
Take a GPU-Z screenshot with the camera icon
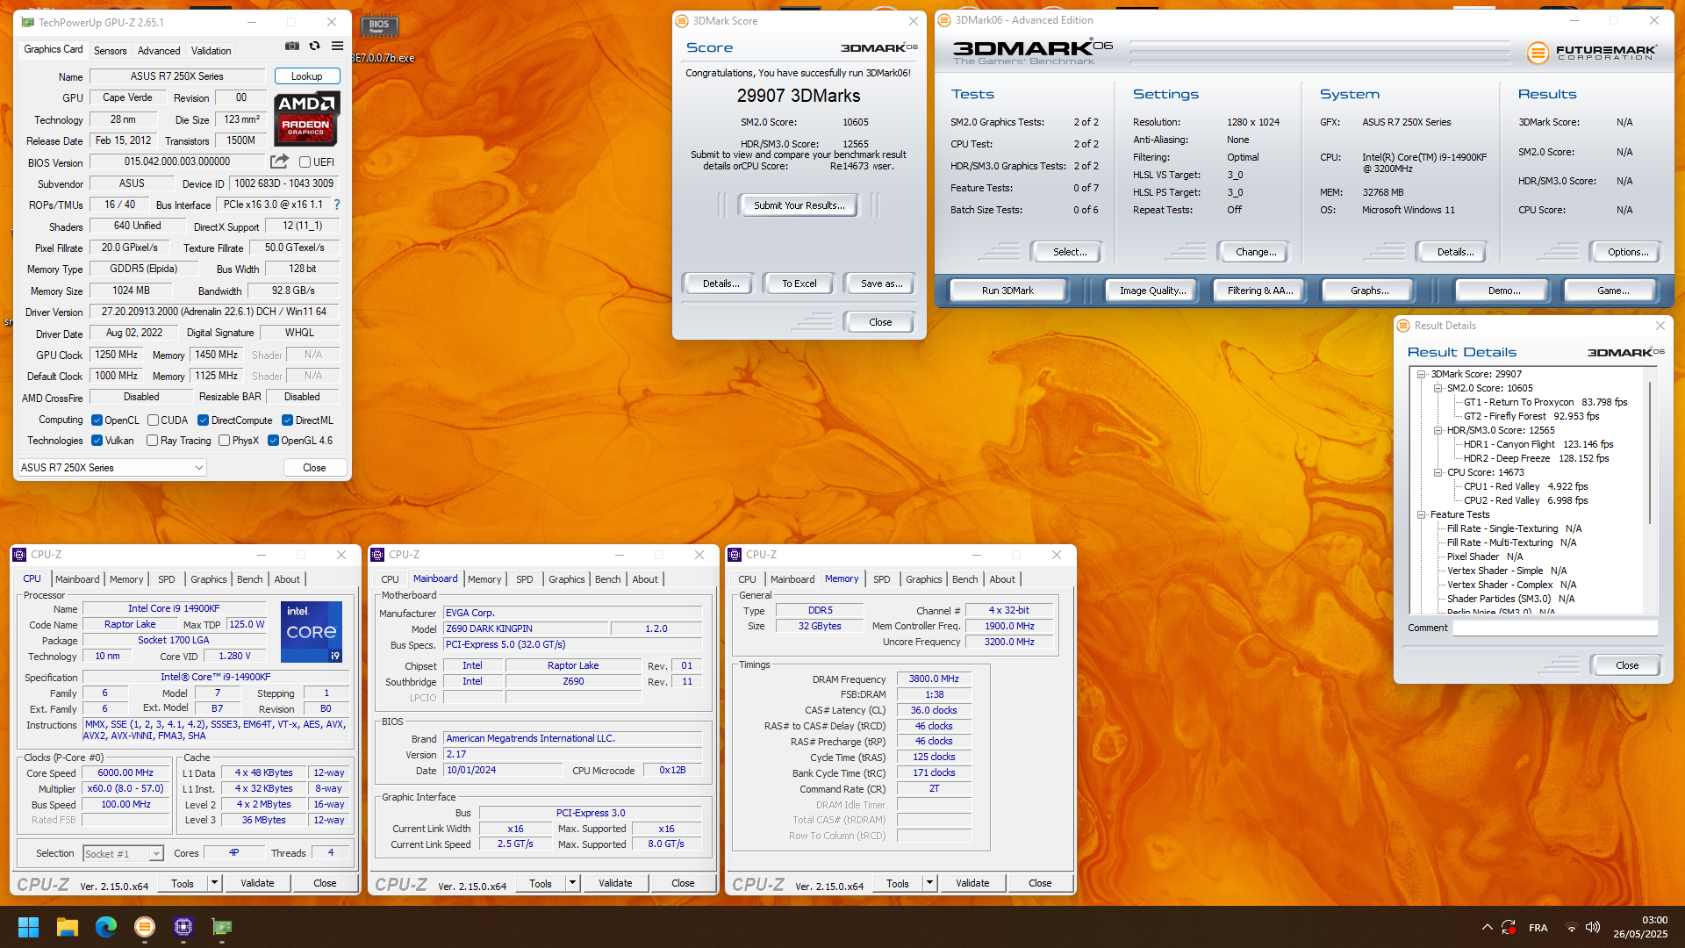(292, 47)
